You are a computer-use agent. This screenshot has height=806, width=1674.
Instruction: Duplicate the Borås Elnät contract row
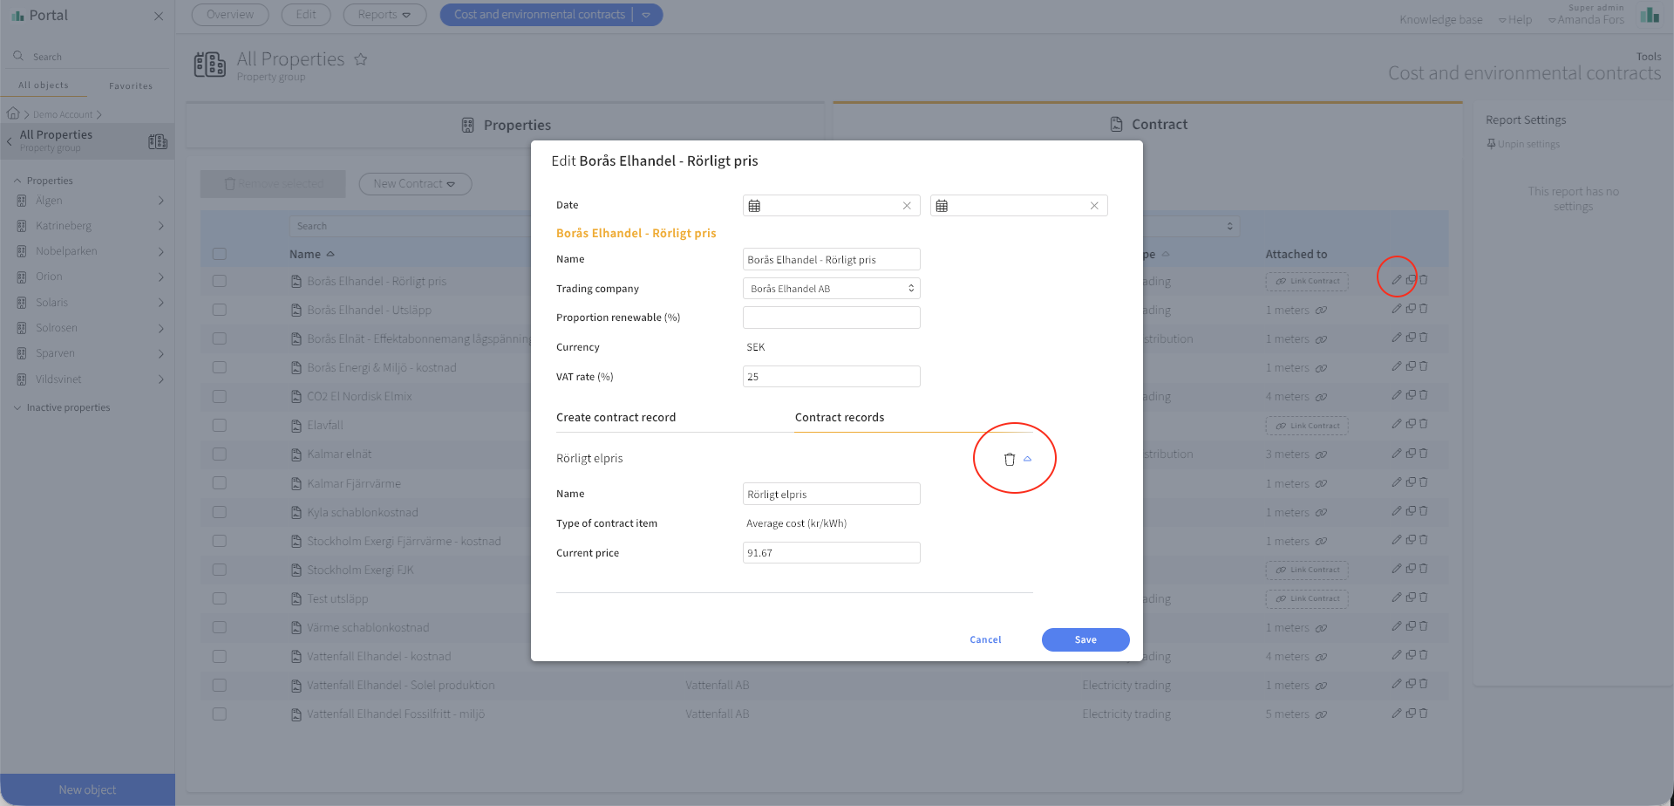(1410, 338)
